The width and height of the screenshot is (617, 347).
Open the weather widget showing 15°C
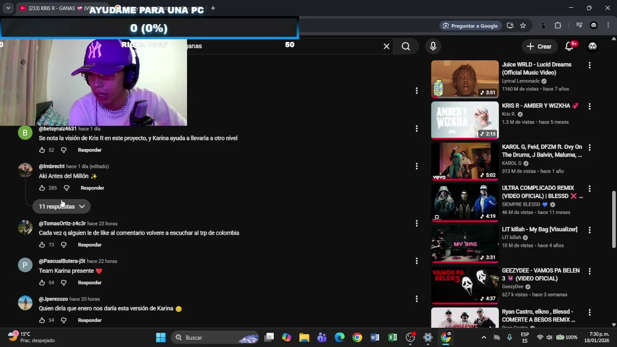[x=31, y=337]
